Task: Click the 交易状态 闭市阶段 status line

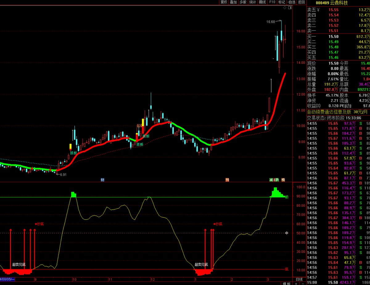Action: (x=334, y=118)
